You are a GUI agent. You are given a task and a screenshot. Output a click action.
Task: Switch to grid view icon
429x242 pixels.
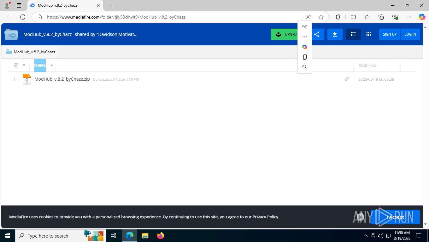tap(368, 34)
